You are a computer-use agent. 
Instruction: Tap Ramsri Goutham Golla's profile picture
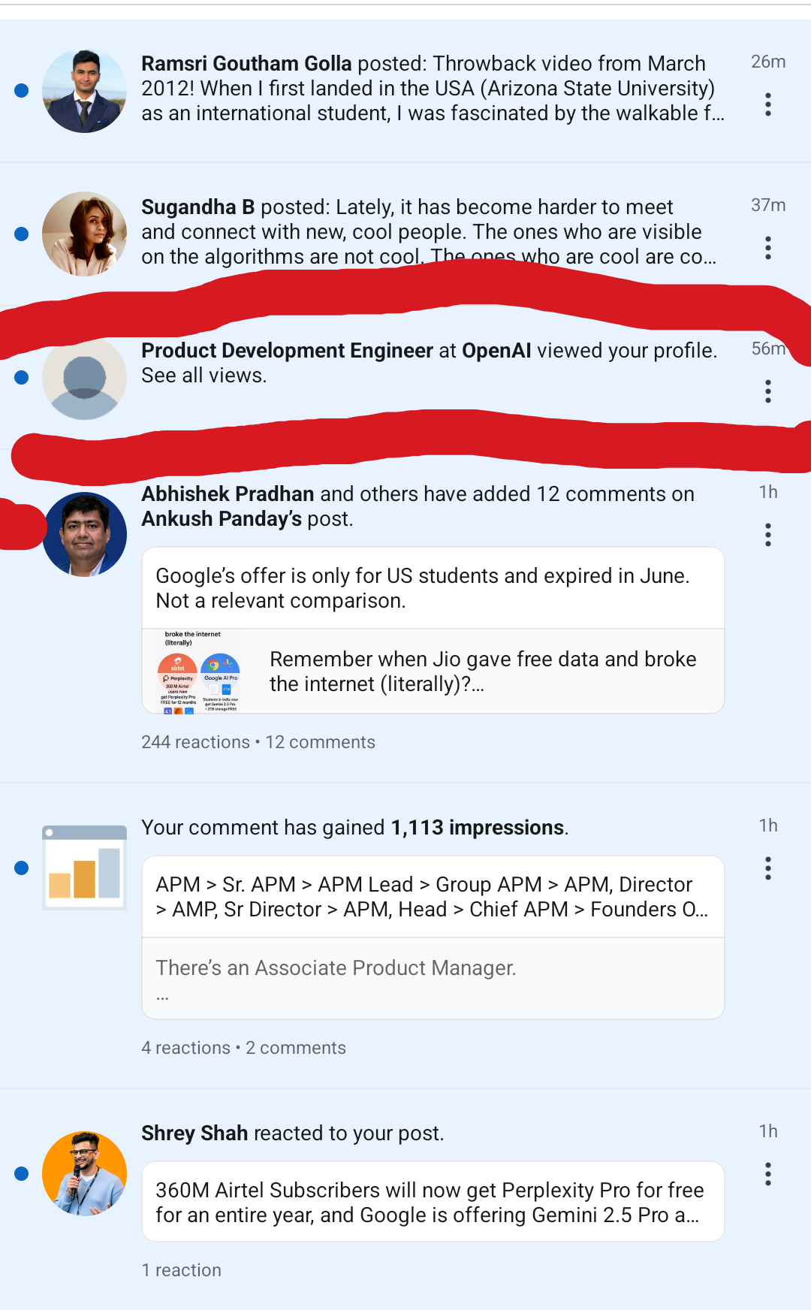[84, 91]
